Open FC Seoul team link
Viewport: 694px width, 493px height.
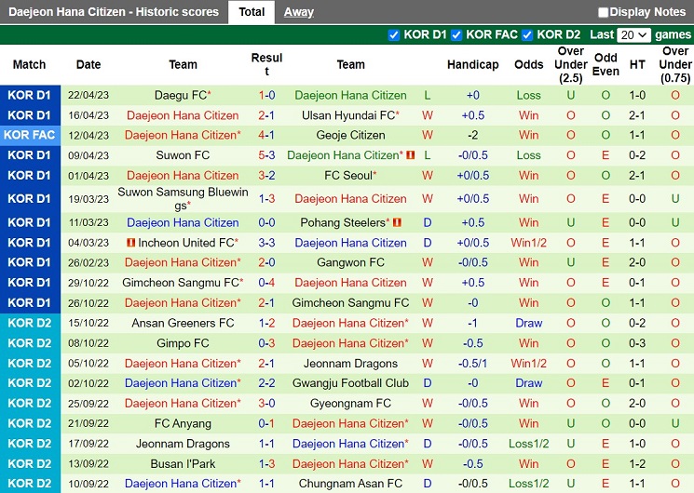(x=348, y=176)
